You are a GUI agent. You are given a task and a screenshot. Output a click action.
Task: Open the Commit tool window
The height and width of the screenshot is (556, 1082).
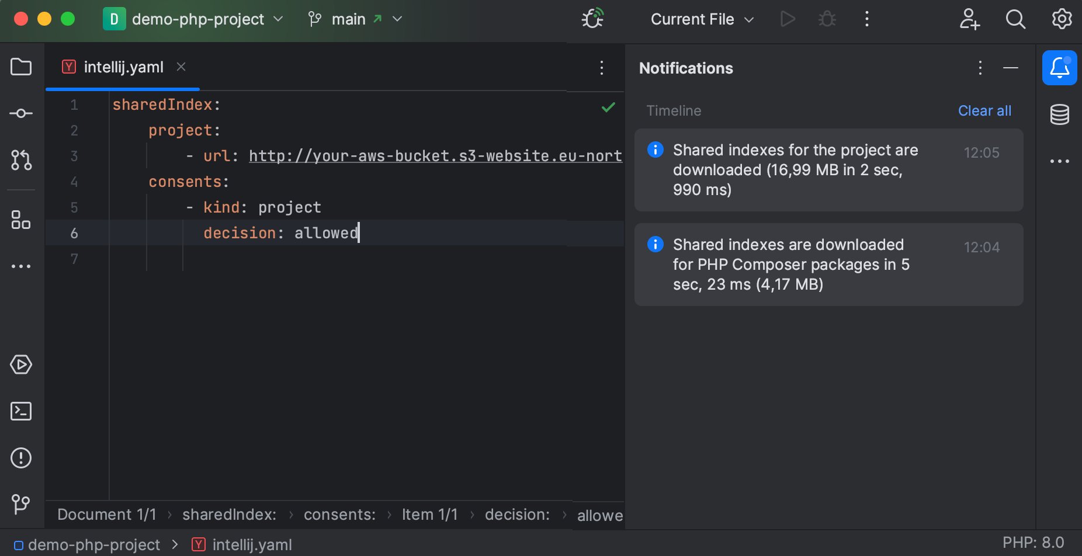point(21,113)
